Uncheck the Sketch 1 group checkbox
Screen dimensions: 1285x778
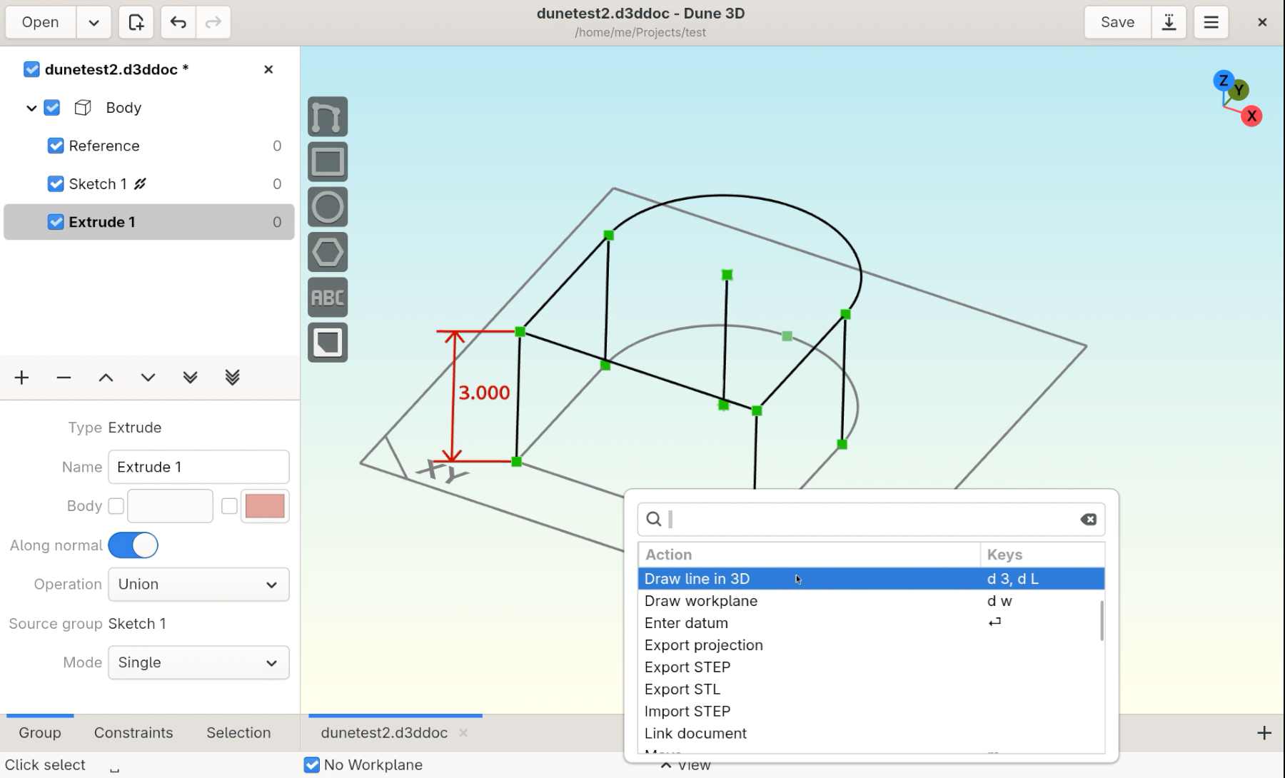pos(56,184)
